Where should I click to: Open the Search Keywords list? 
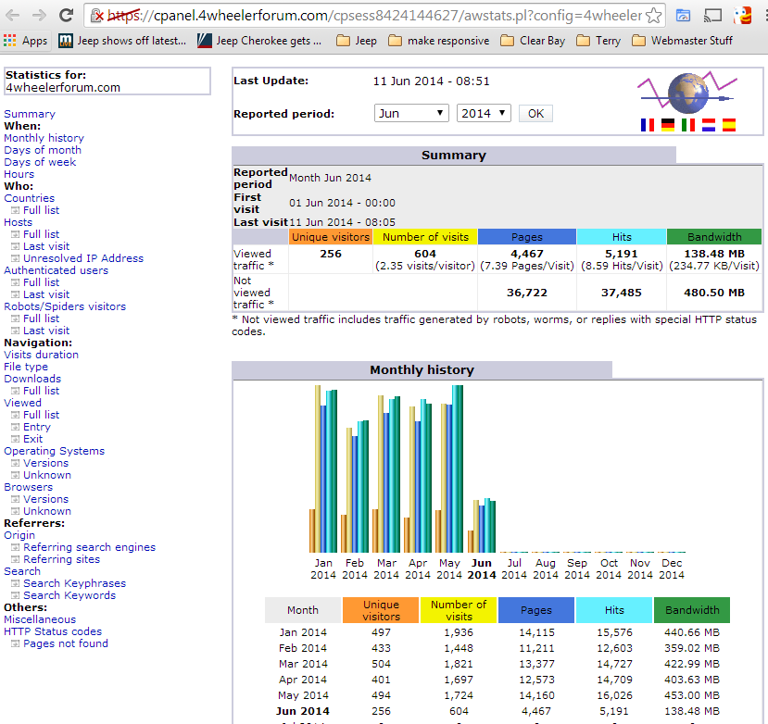pyautogui.click(x=69, y=595)
